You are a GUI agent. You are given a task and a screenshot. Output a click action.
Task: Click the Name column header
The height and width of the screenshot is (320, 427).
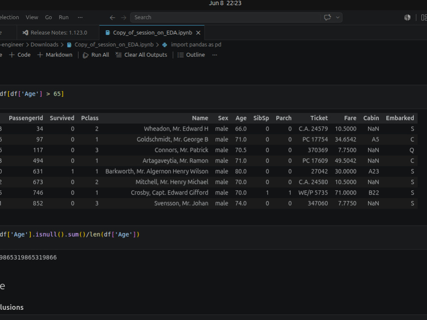(200, 118)
